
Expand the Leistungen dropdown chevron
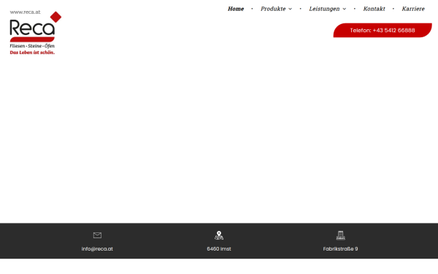(345, 9)
